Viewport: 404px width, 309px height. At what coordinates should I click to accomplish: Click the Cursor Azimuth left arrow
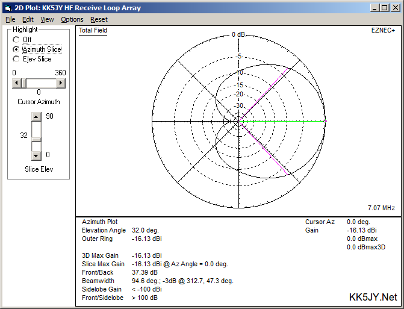17,83
